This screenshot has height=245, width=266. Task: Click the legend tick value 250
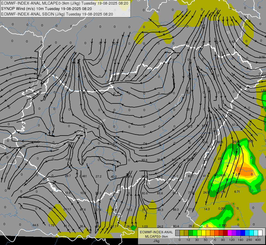(x=249, y=240)
